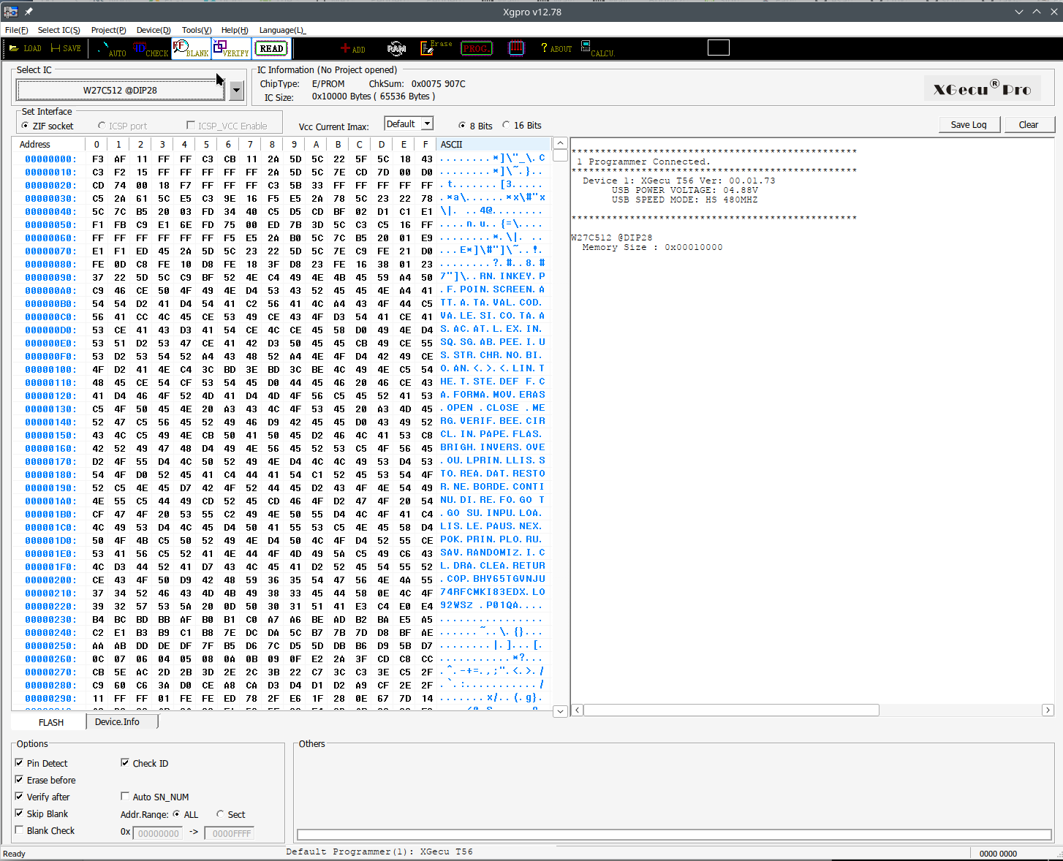Click the ADD icon in the toolbar
This screenshot has width=1063, height=861.
352,48
